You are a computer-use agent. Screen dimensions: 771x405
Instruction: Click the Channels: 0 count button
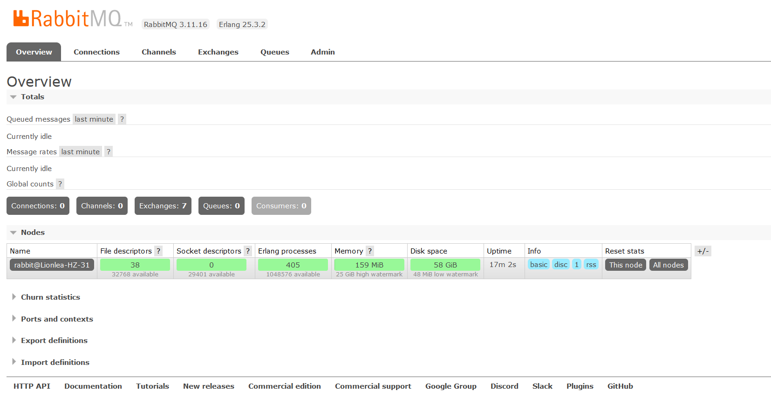(102, 206)
